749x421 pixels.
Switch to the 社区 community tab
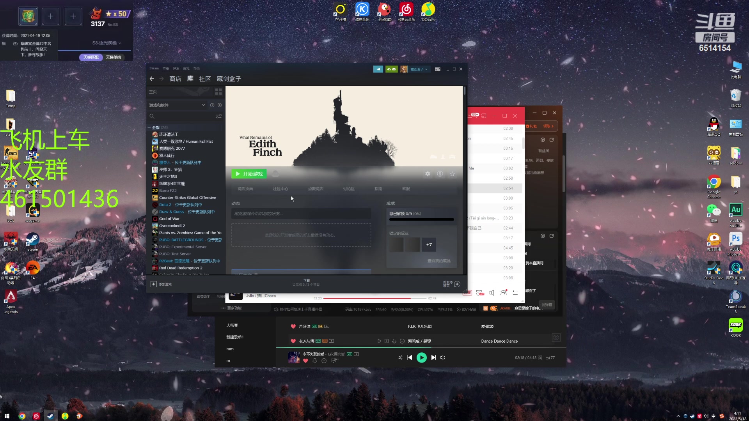(205, 79)
